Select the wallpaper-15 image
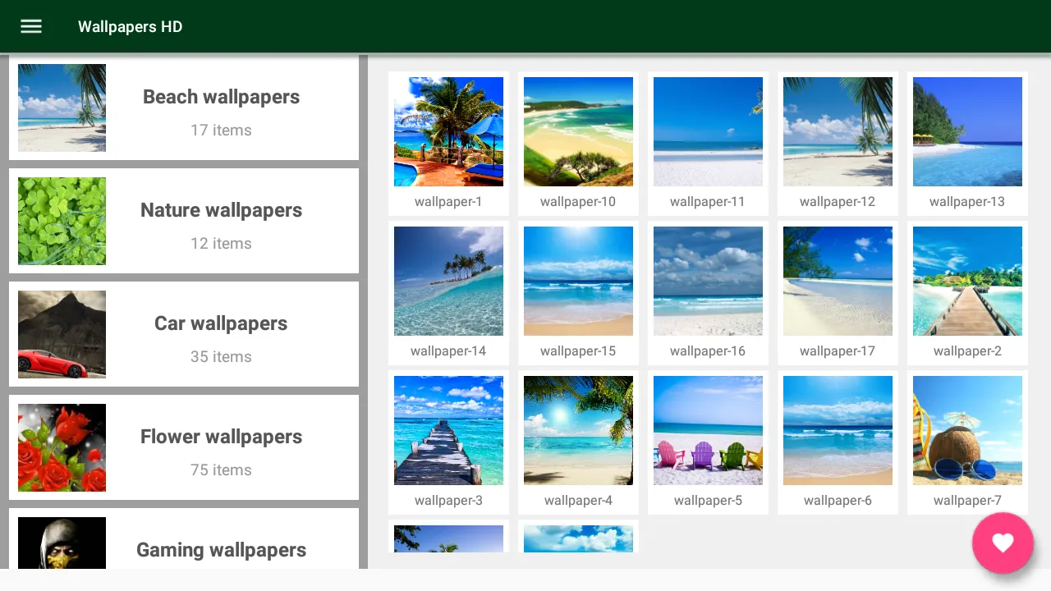This screenshot has width=1051, height=591. [578, 281]
